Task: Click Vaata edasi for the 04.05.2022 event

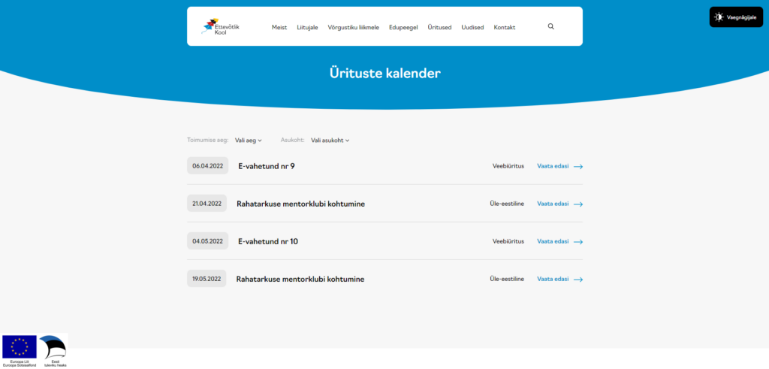Action: tap(553, 241)
